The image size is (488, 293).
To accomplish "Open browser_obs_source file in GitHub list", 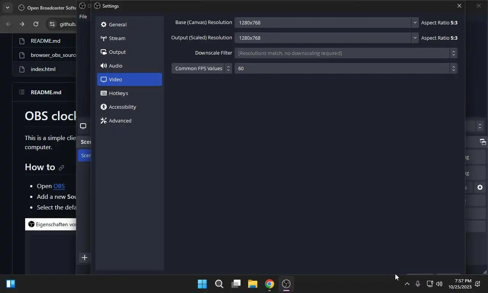I will (53, 55).
